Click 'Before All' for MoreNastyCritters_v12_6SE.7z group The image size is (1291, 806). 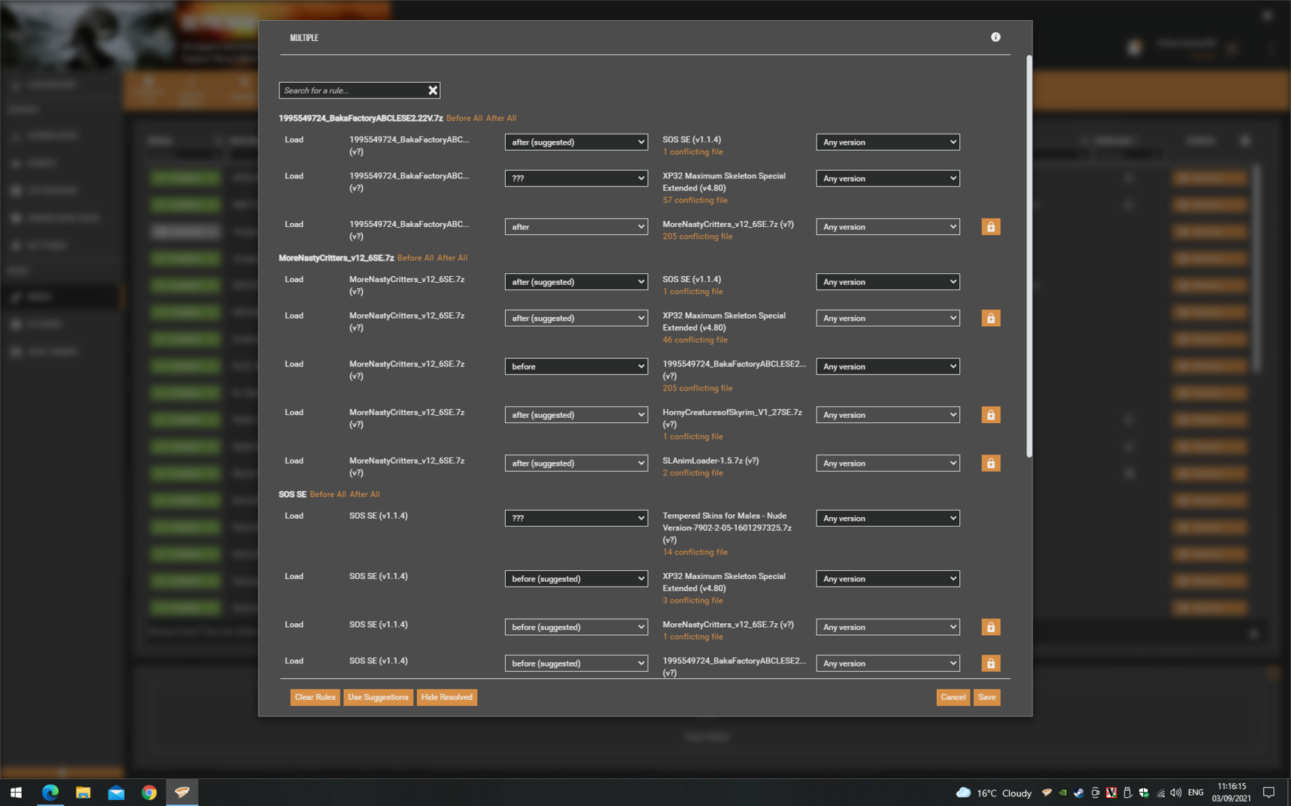415,258
